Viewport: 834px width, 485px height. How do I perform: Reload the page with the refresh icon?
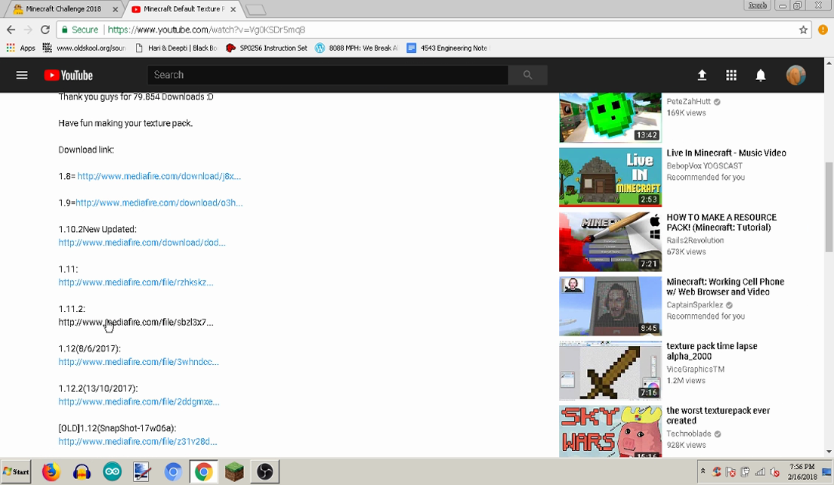(45, 29)
